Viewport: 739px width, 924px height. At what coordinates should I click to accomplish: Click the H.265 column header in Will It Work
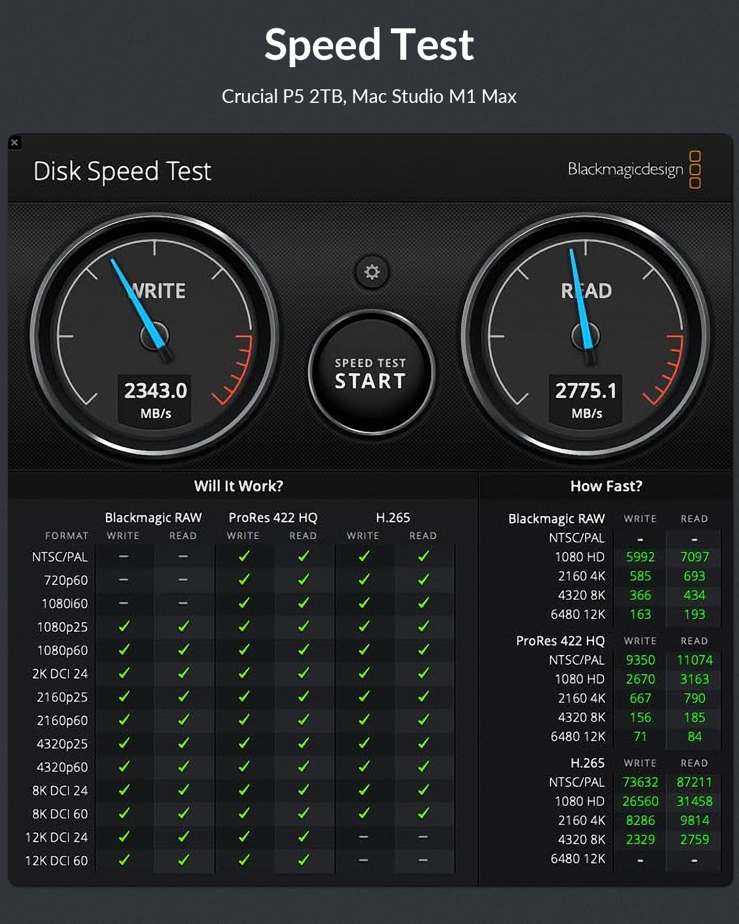393,517
